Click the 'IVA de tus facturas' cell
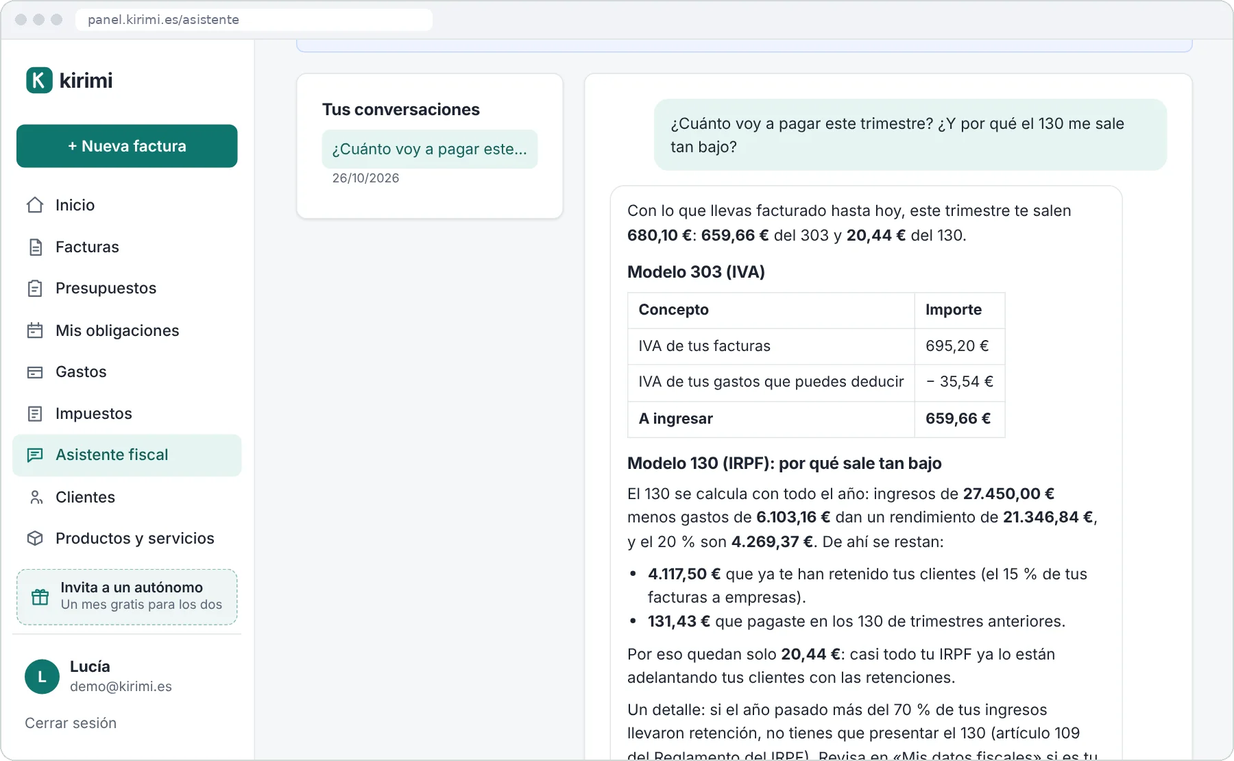This screenshot has height=761, width=1234. click(771, 346)
